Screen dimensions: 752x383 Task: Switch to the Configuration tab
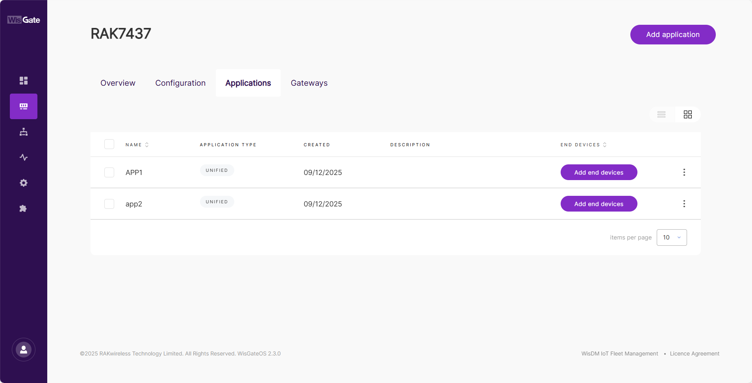(x=180, y=83)
